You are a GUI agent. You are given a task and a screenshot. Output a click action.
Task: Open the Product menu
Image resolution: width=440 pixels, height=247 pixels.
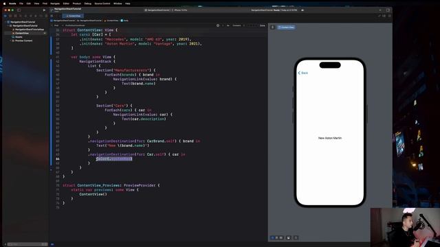(76, 3)
